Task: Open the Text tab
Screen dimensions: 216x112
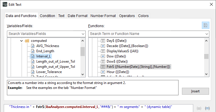Action: coord(61,16)
